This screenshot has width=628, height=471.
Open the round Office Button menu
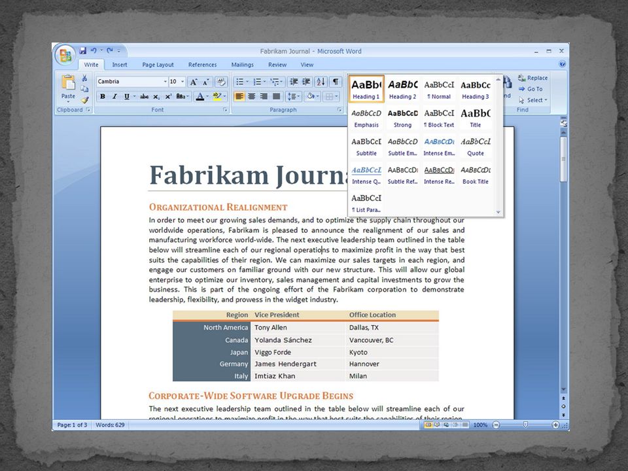(x=65, y=55)
